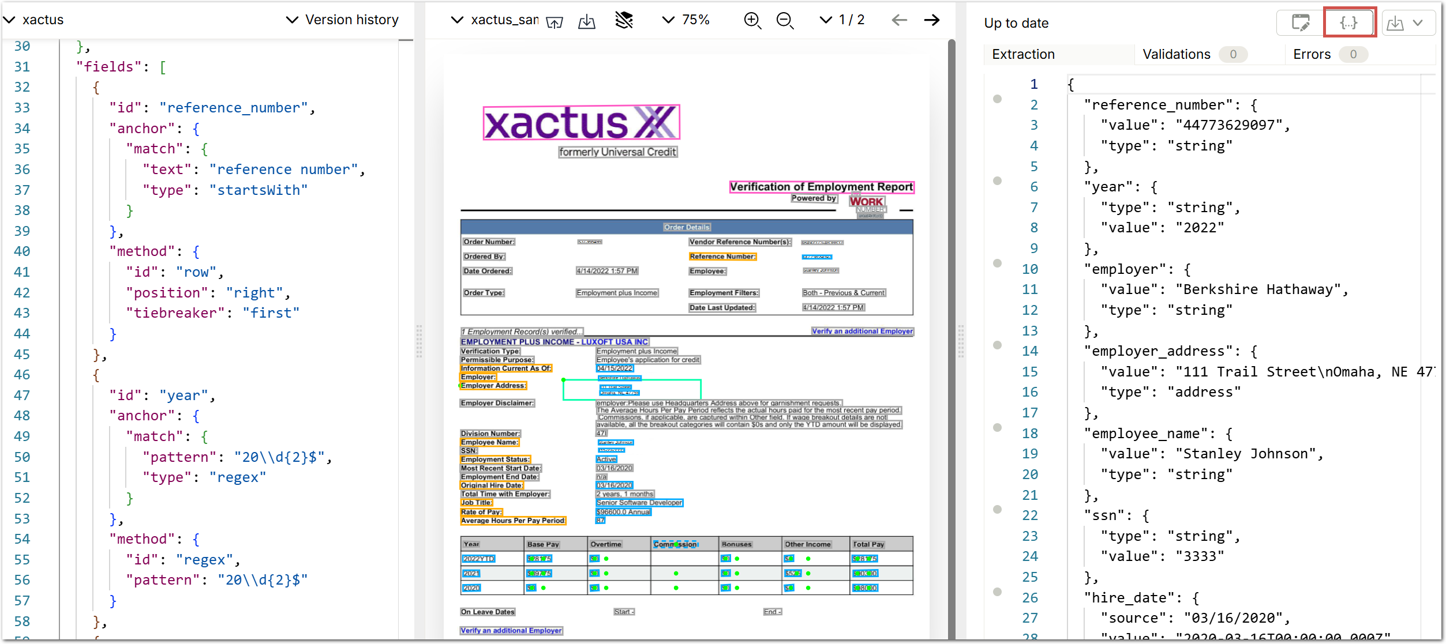
Task: Toggle the hide overlay layers icon
Action: 624,20
